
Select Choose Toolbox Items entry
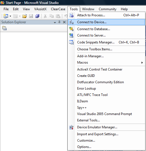point(106,49)
